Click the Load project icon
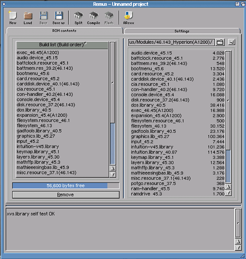The height and width of the screenshot is (259, 246). coord(28,16)
